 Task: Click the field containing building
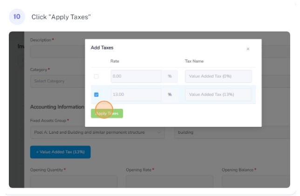coord(232,132)
